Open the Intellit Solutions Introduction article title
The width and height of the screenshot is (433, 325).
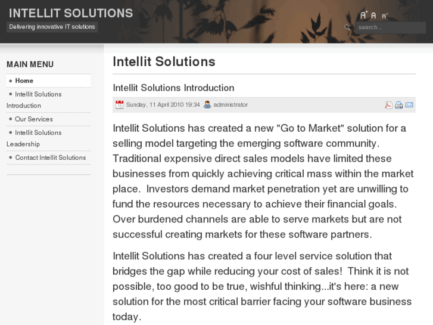click(x=173, y=88)
